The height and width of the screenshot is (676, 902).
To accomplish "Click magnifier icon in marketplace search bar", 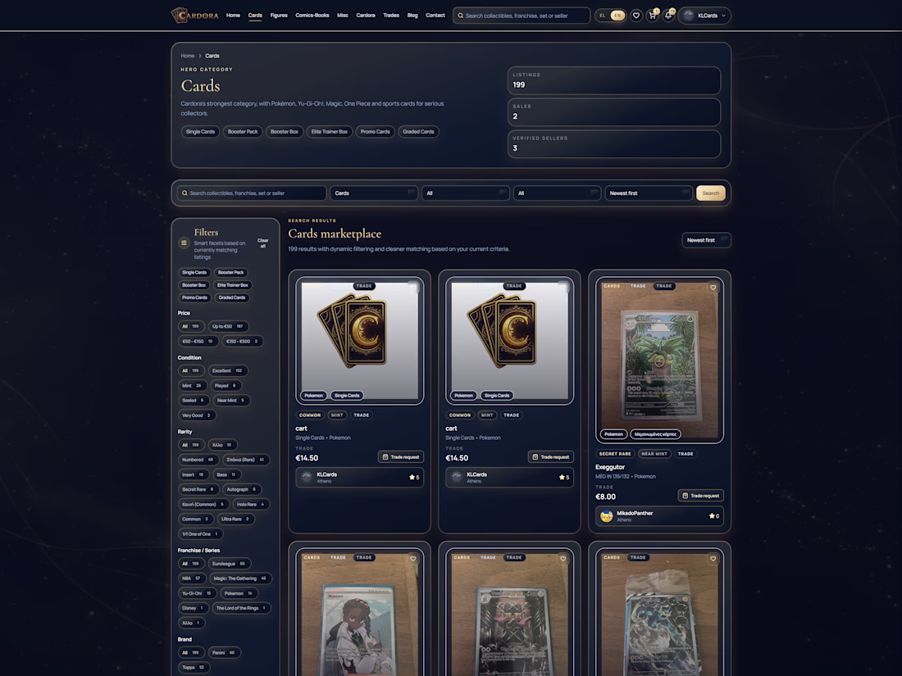I will pyautogui.click(x=184, y=193).
